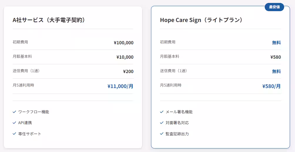
Task: Click checkmark icon beside ワークフロー機能
Action: pos(14,112)
